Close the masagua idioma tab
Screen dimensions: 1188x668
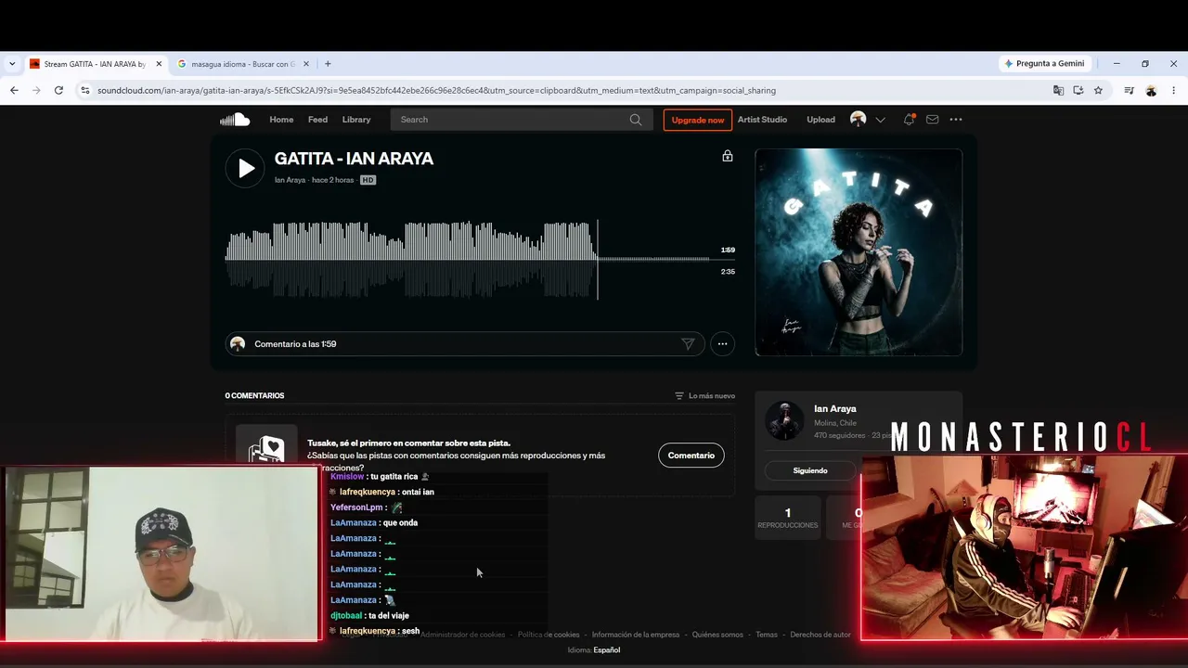(x=304, y=64)
